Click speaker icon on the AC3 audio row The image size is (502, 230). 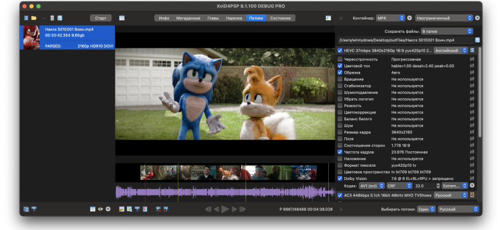(472, 195)
